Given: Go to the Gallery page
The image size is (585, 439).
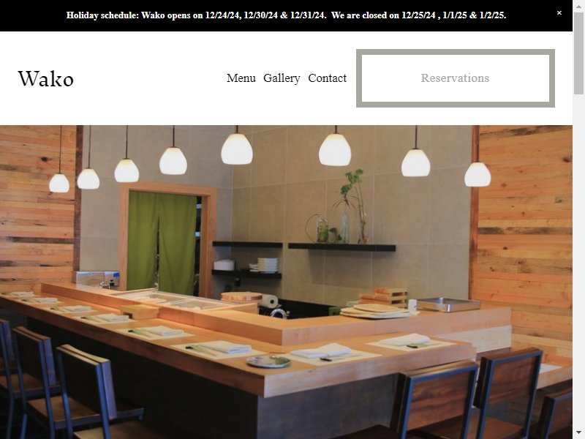Looking at the screenshot, I should (x=282, y=78).
